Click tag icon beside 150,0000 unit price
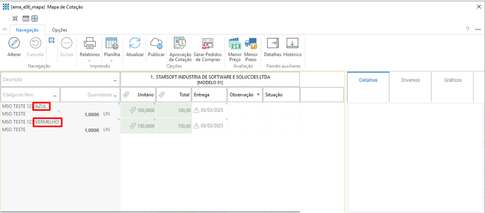This screenshot has height=213, width=485. (x=133, y=126)
